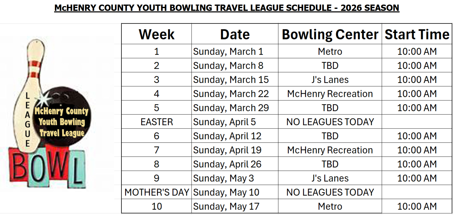This screenshot has width=457, height=215.
Task: Click the MOTHER'S DAY week cell
Action: pos(157,192)
